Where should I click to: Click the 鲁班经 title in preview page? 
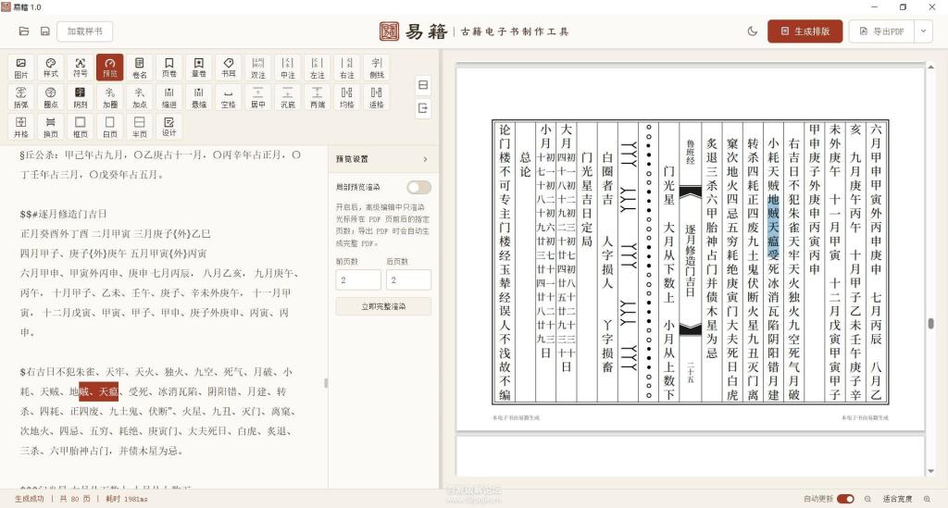[691, 153]
